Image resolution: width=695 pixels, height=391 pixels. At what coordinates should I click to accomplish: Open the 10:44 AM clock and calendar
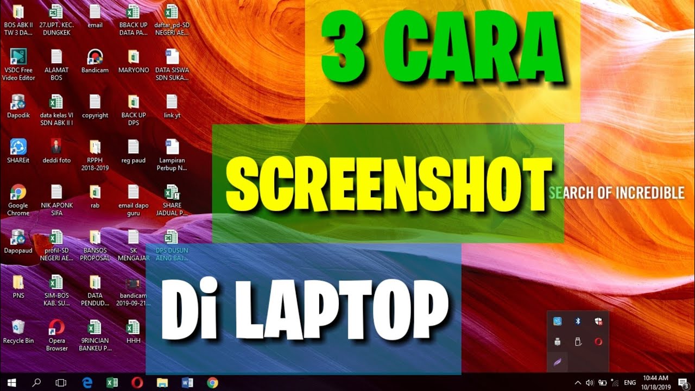click(x=655, y=382)
